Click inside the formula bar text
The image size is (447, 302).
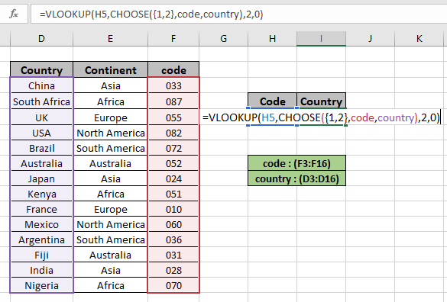coord(151,14)
